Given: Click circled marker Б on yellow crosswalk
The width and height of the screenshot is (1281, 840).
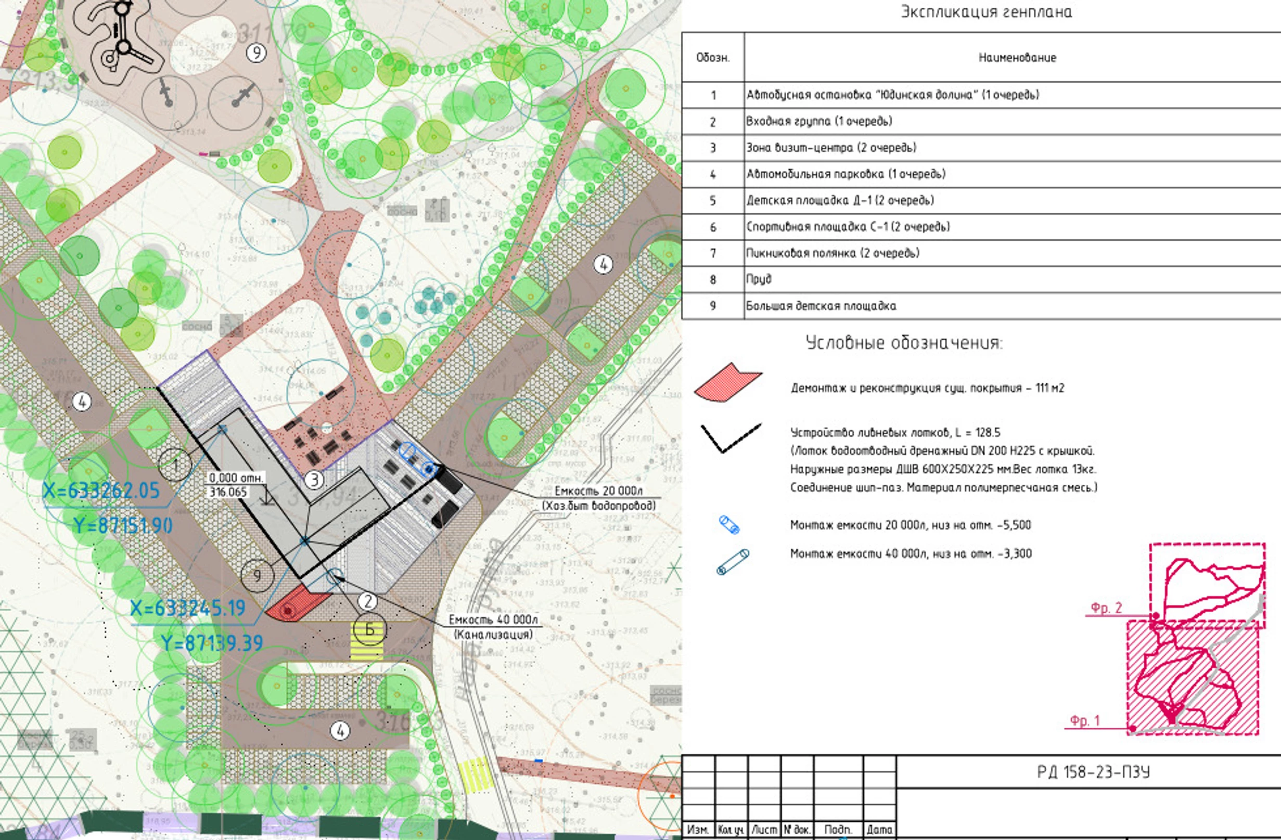Looking at the screenshot, I should click(x=369, y=629).
